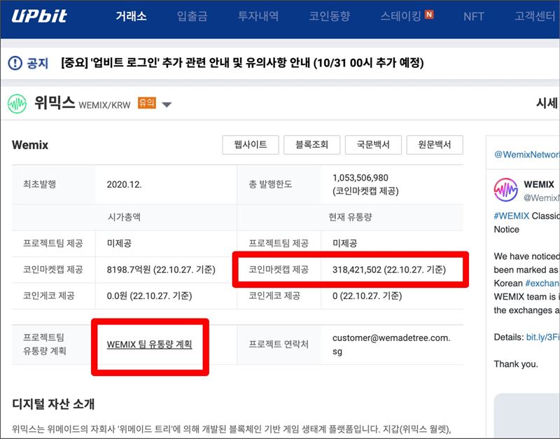Click the 공지 label
The width and height of the screenshot is (560, 439).
click(x=38, y=64)
